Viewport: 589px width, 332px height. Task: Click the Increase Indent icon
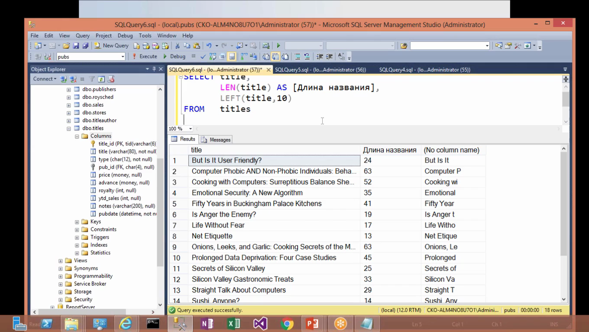coord(329,57)
